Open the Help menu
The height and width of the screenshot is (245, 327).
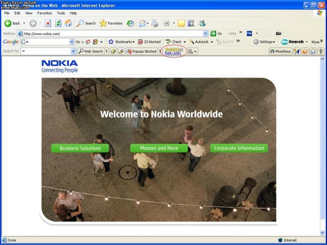click(x=74, y=13)
